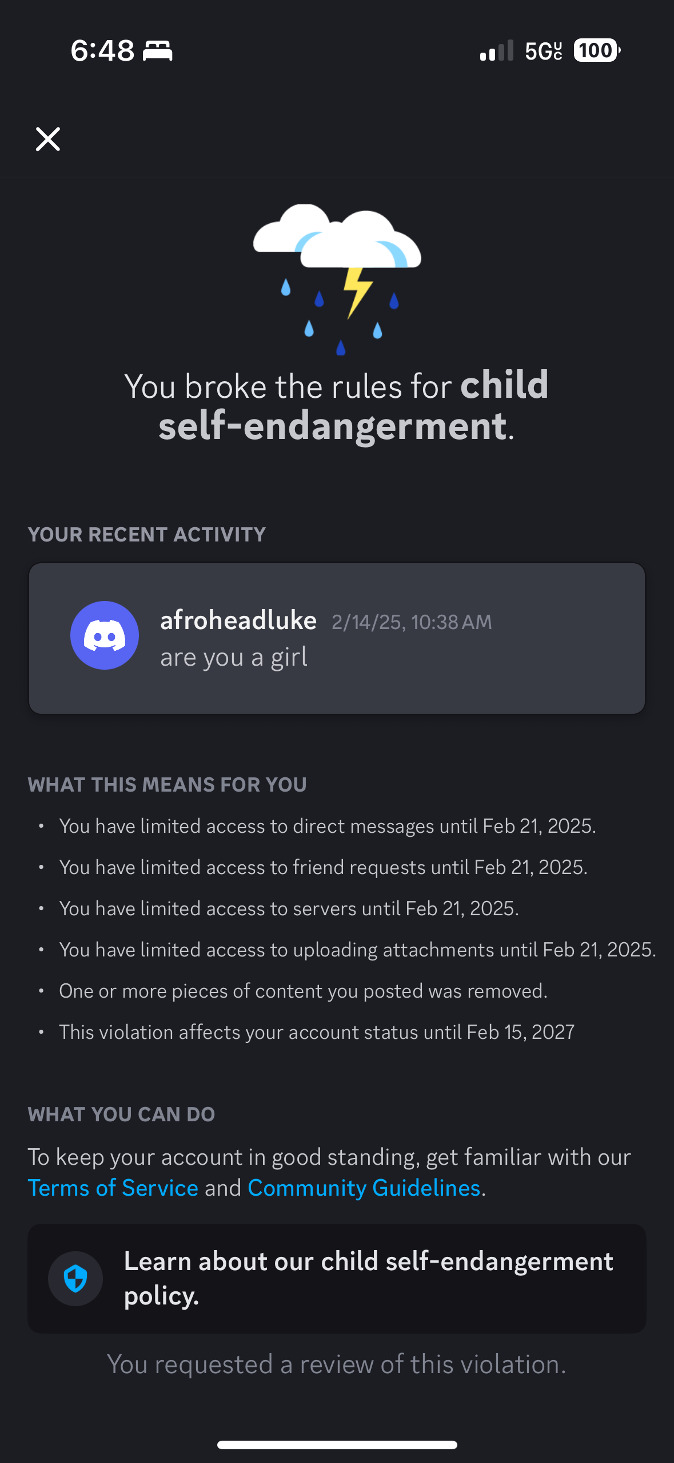The image size is (674, 1463).
Task: Close the violation details screen
Action: pos(48,139)
